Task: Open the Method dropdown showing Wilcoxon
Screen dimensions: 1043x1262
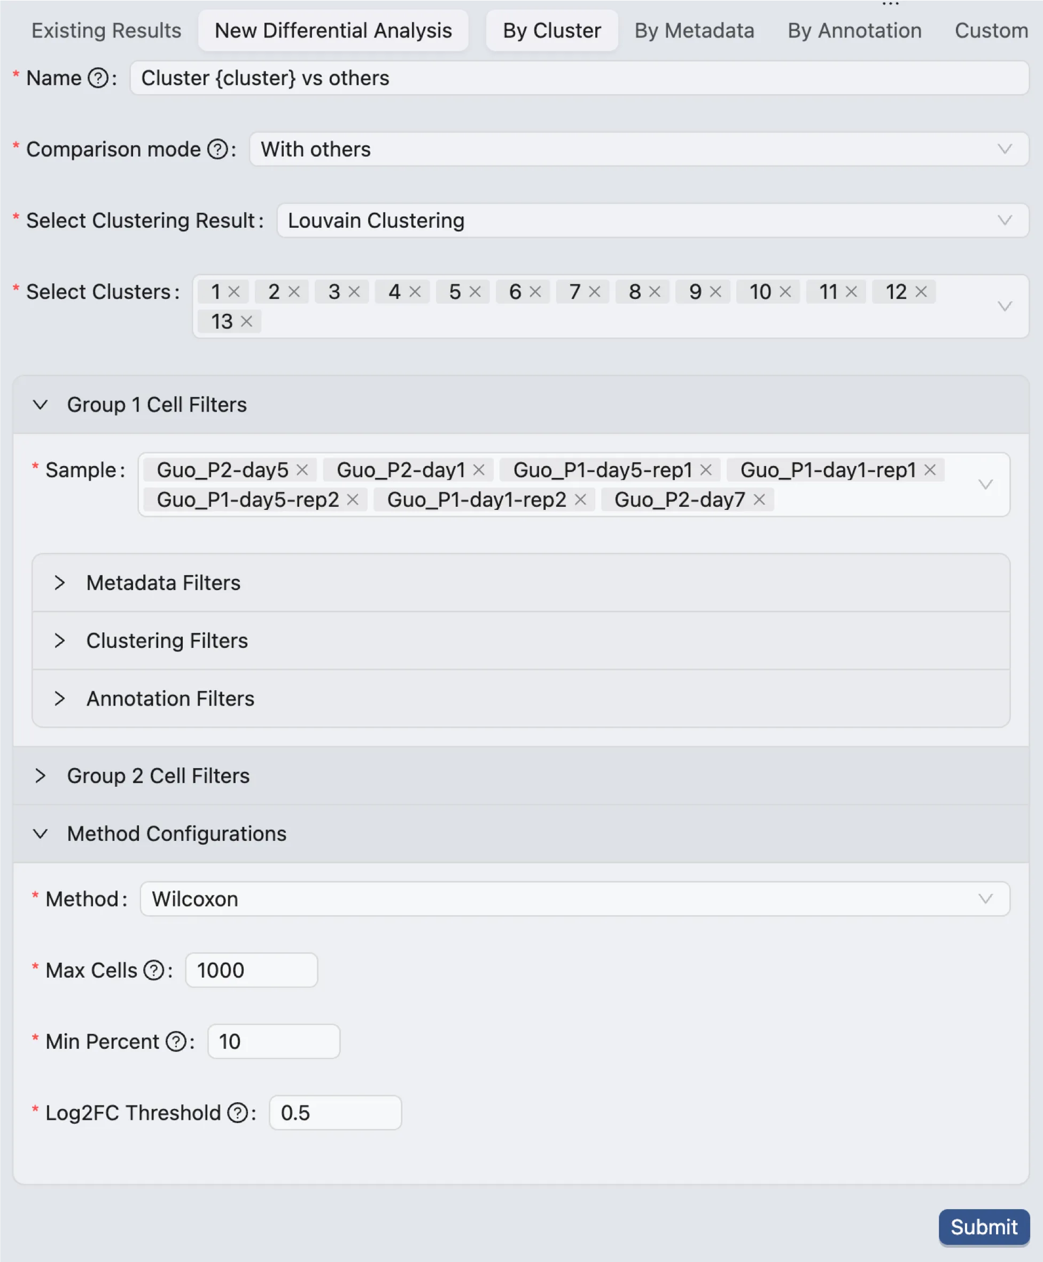Action: tap(574, 899)
